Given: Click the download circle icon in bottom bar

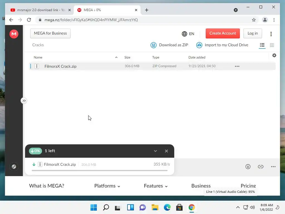Looking at the screenshot, I should pos(248,167).
